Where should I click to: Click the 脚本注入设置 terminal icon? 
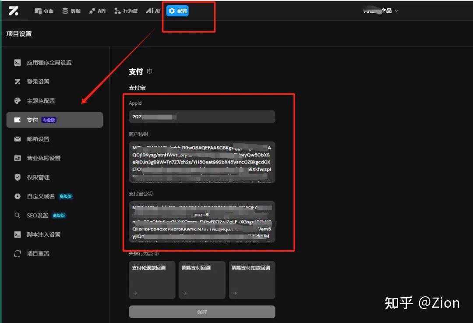pos(18,234)
